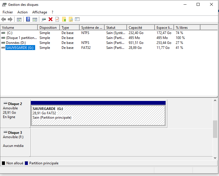Click the 495 Mo capacity cell
Viewport: 219px width, 176px height.
point(134,38)
